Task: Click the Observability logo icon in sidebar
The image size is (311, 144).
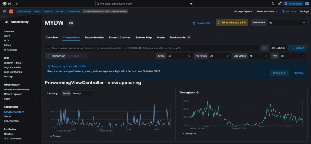Action: pyautogui.click(x=7, y=22)
